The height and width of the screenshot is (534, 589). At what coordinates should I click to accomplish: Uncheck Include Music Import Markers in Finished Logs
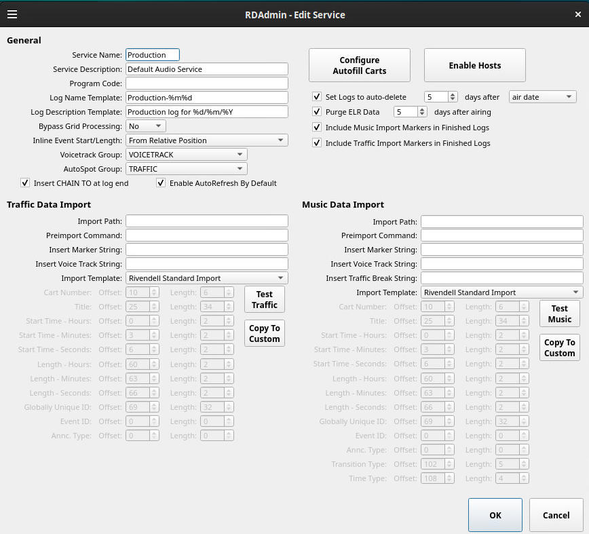point(317,128)
